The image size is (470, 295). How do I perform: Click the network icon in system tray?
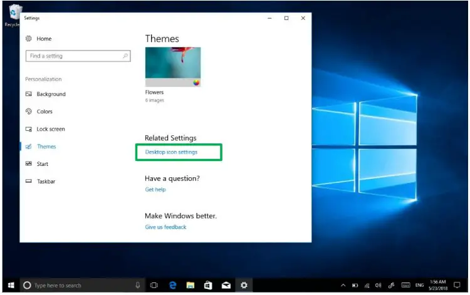coord(367,286)
